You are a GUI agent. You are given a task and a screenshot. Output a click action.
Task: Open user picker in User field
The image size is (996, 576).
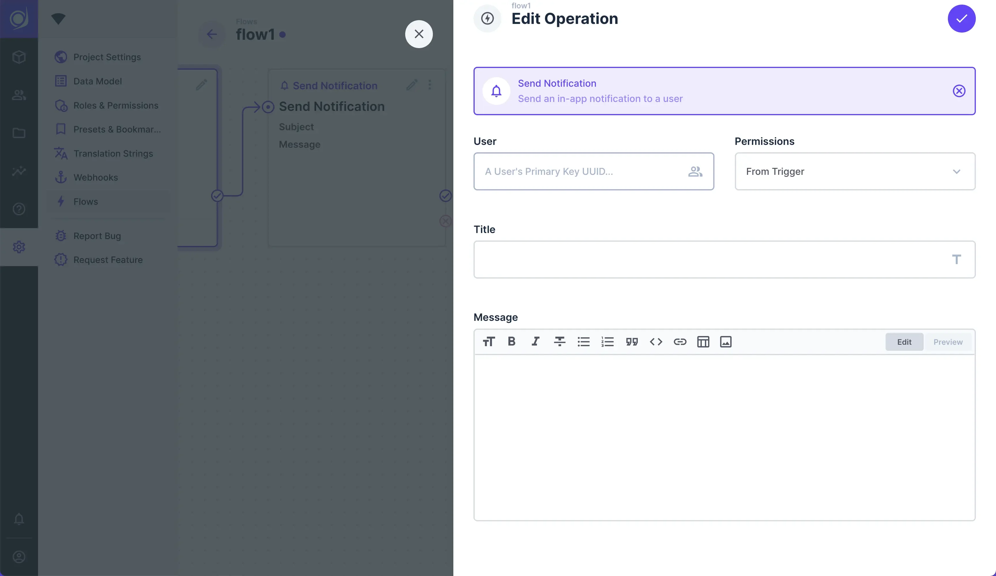pos(695,171)
